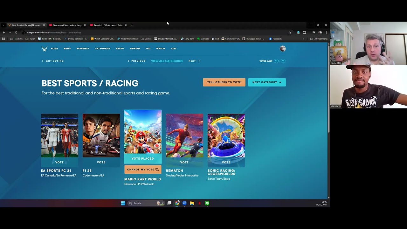Viewport: 407px width, 229px height.
Task: Open the ComiXology UK bookmark
Action: 231,39
